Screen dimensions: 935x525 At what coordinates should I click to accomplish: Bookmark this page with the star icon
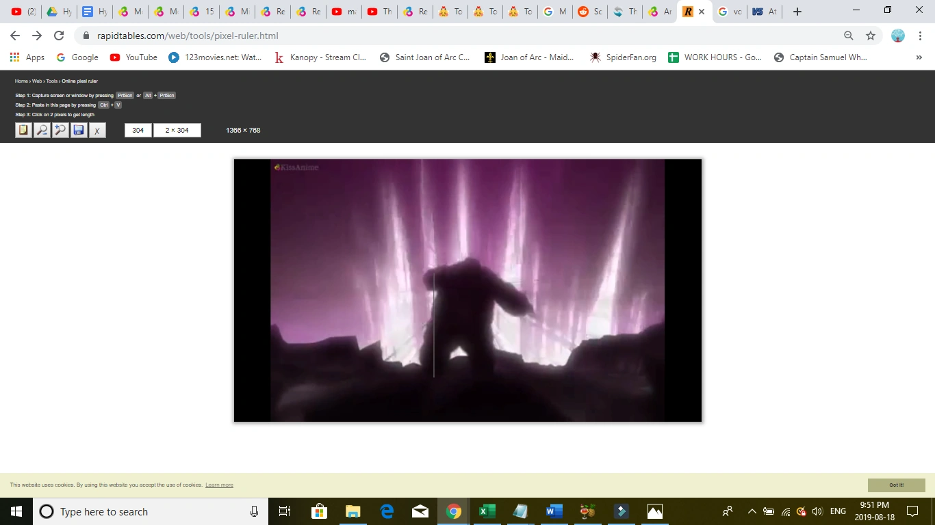click(871, 36)
